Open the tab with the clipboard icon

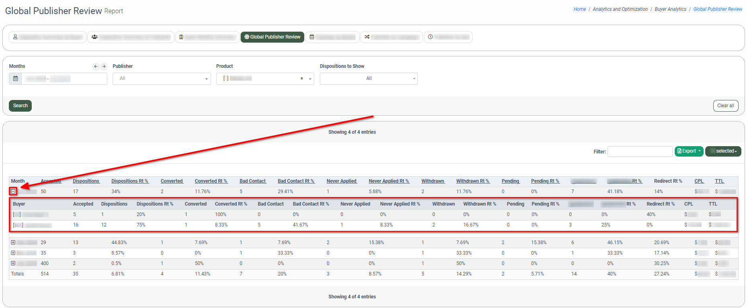pyautogui.click(x=207, y=37)
